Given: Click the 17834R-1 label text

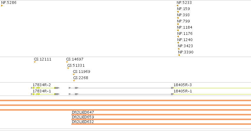Looking at the screenshot, I should coord(42,91).
